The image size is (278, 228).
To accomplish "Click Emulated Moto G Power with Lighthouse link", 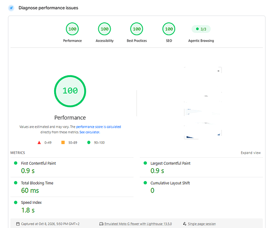I will coord(138,224).
